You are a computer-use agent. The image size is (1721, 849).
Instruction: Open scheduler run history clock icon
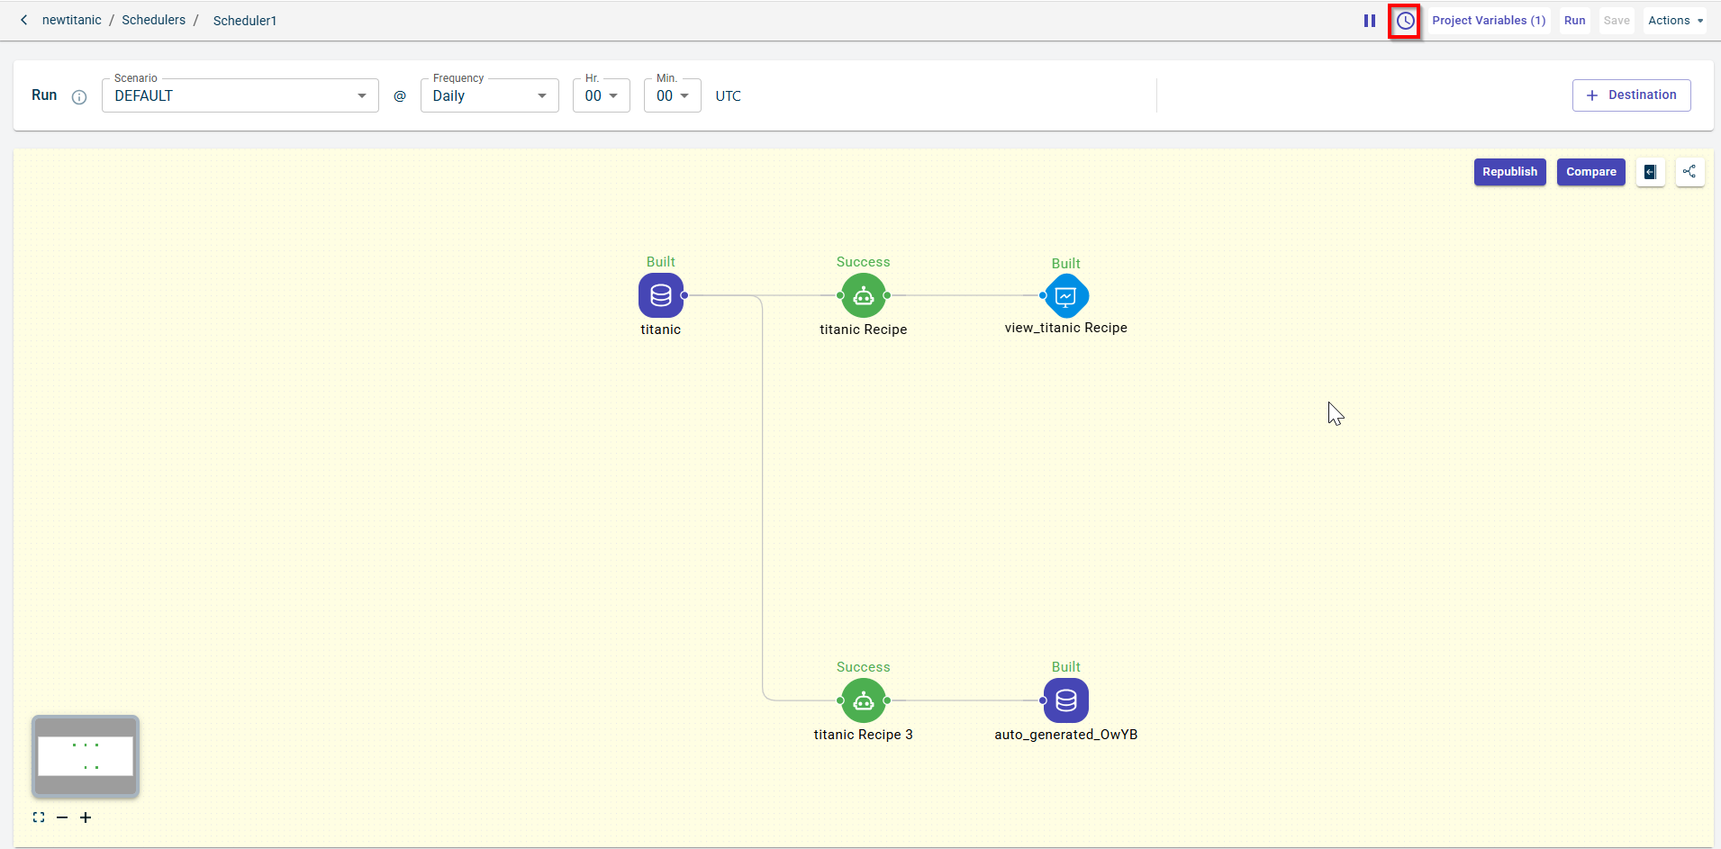pyautogui.click(x=1405, y=21)
